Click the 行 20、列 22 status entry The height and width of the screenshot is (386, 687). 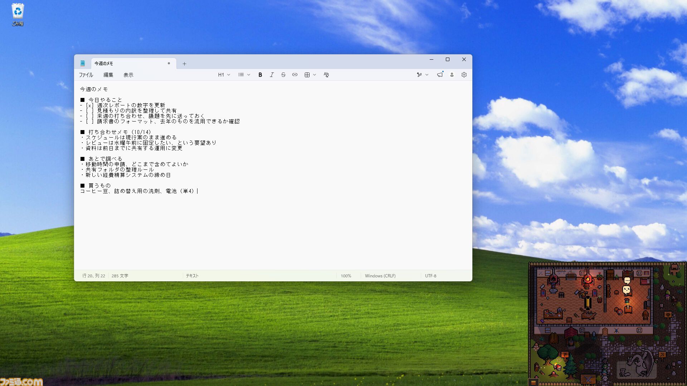[94, 276]
